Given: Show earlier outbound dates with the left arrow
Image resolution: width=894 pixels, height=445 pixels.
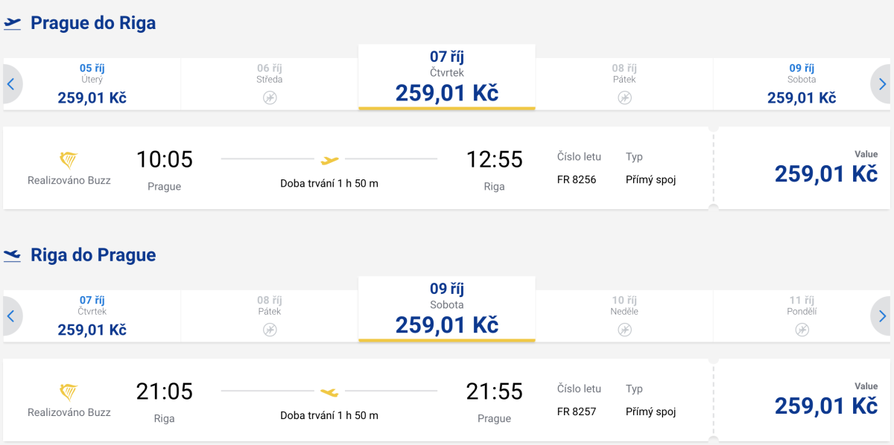Looking at the screenshot, I should pos(11,84).
